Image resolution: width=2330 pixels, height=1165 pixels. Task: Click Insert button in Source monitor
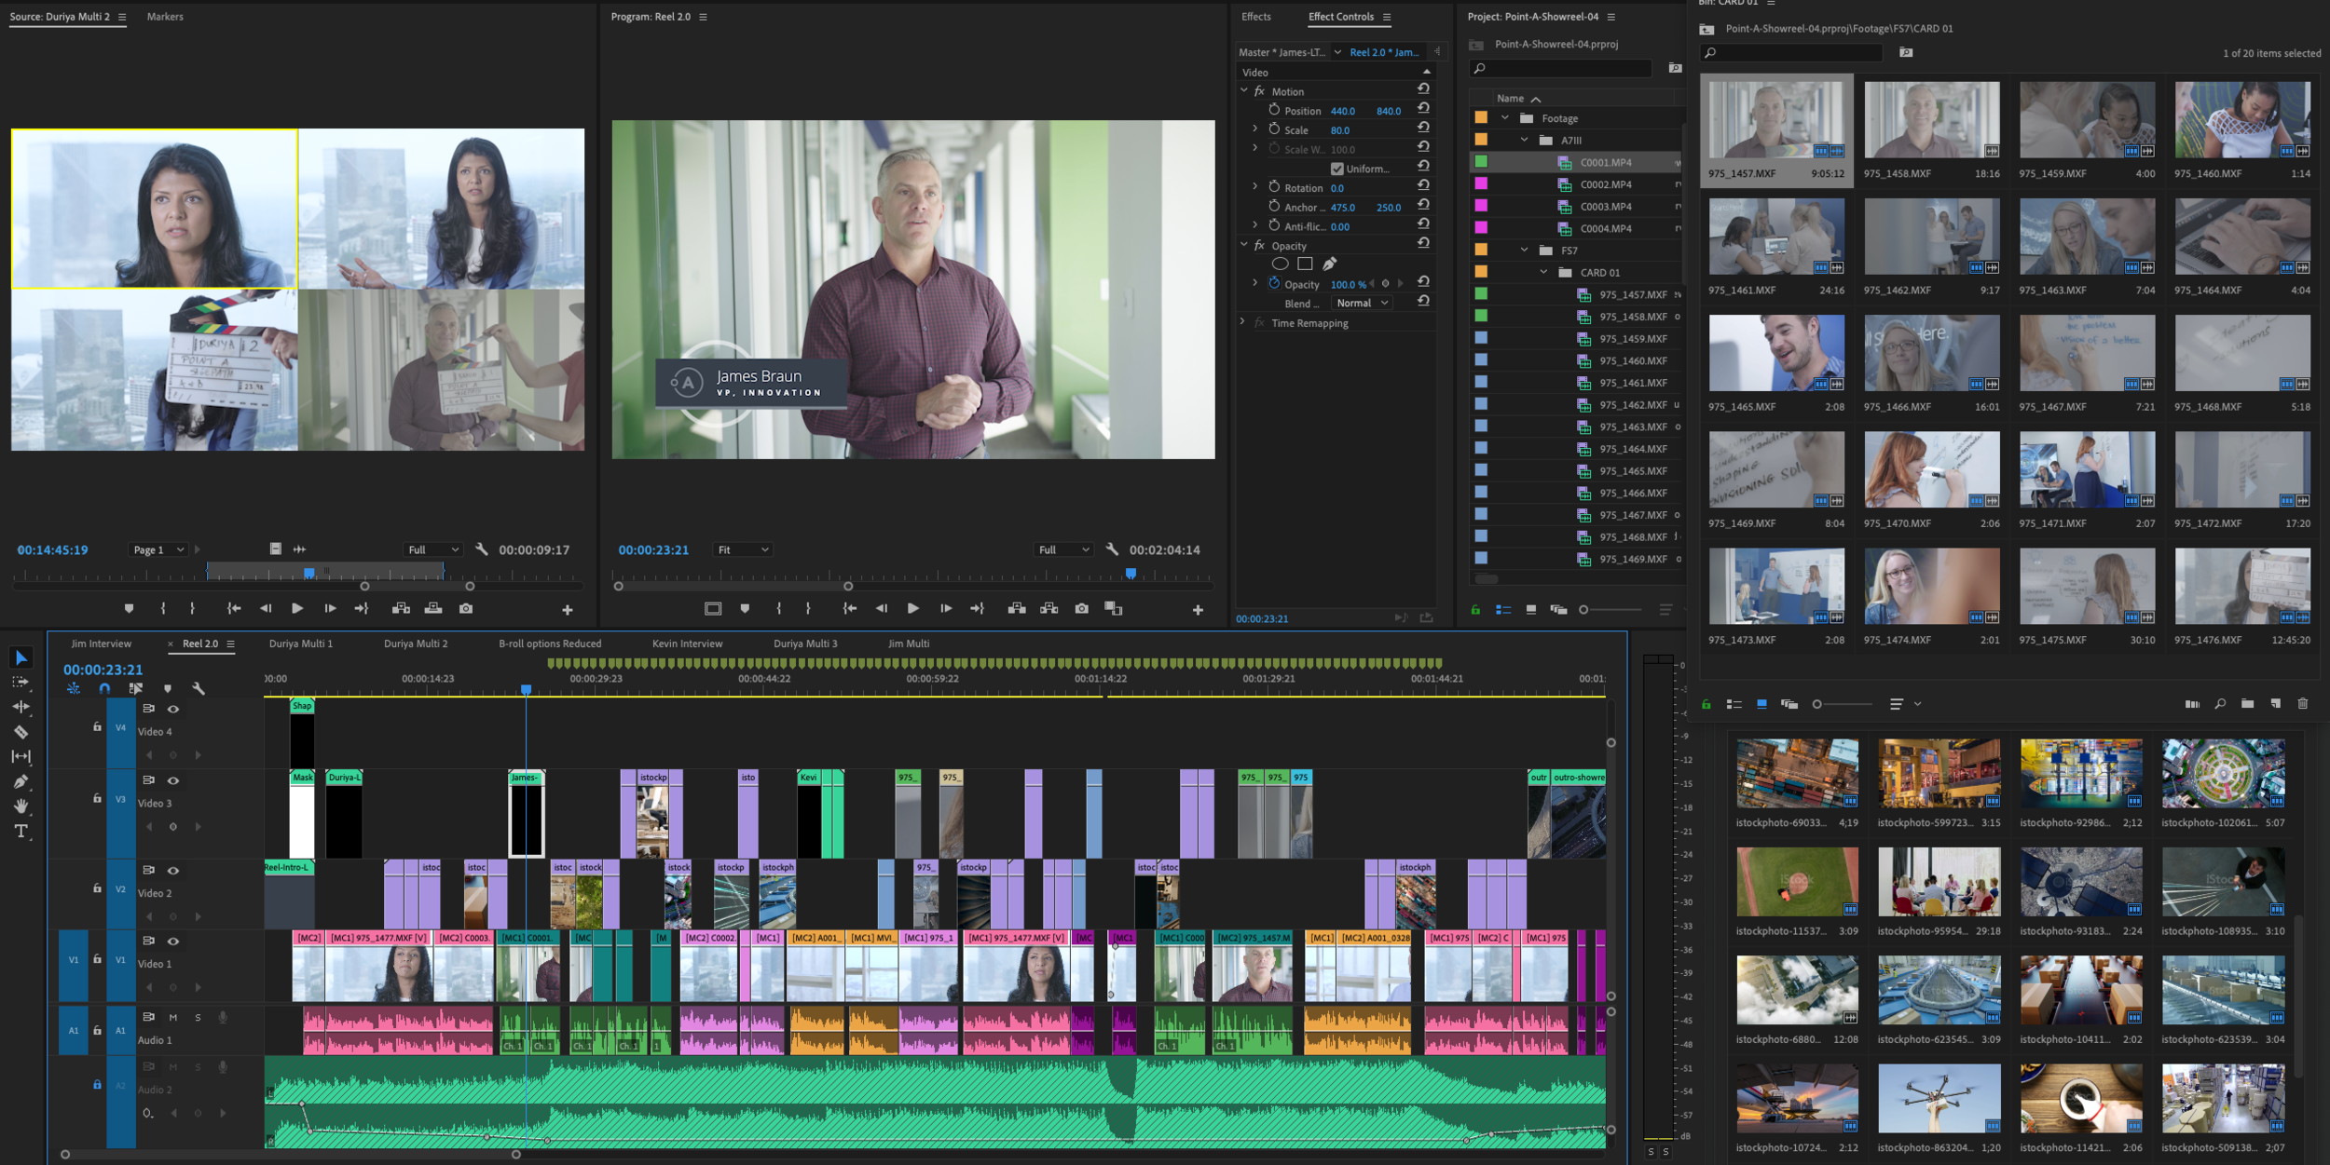[x=401, y=608]
